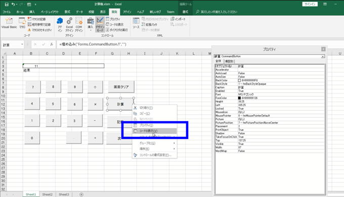
Task: Add a new sheet with plus icon
Action: click(x=81, y=194)
